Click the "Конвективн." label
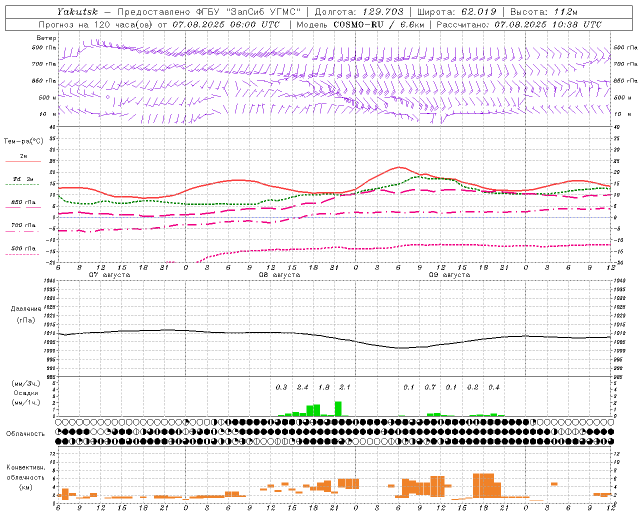640x512 pixels. pyautogui.click(x=26, y=467)
